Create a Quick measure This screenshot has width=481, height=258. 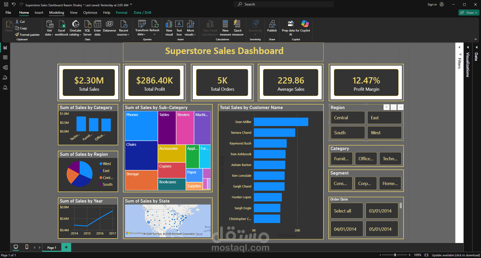point(238,28)
